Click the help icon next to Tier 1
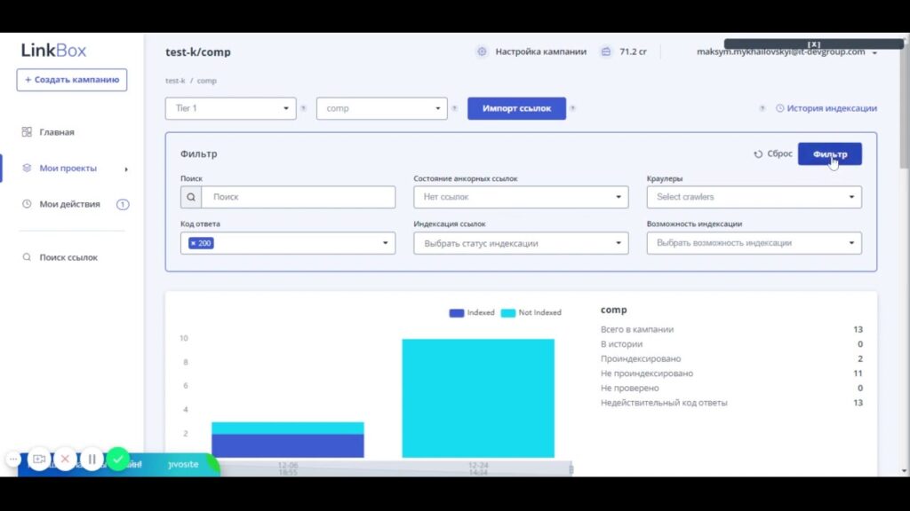The width and height of the screenshot is (910, 511). click(x=303, y=108)
